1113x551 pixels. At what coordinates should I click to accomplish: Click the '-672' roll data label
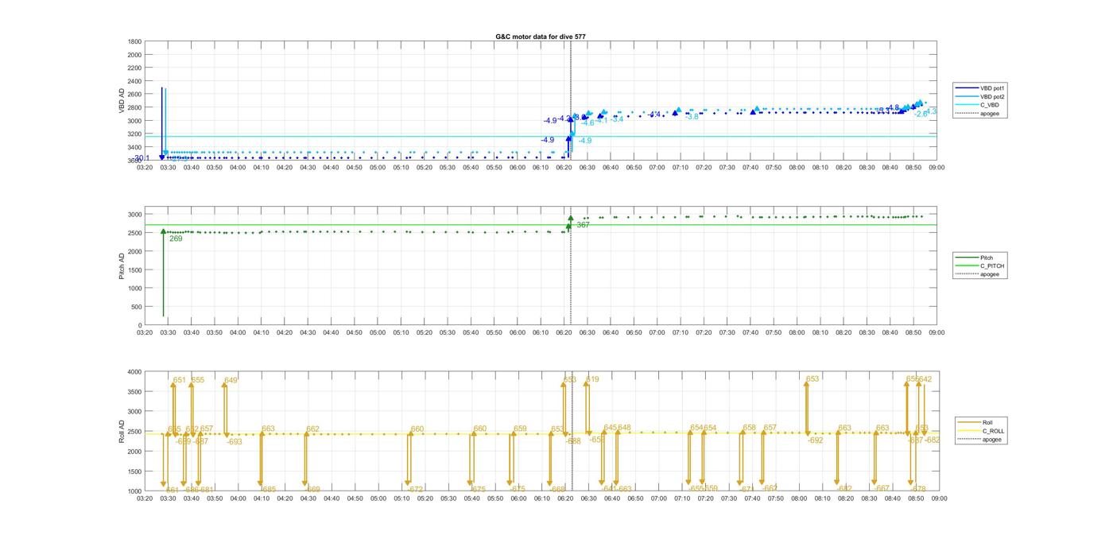pyautogui.click(x=415, y=489)
